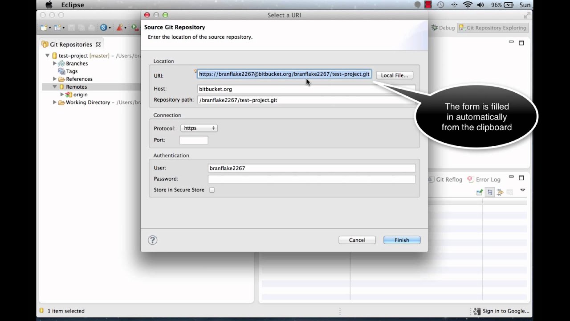The image size is (570, 321).
Task: Expand the References node
Action: coord(55,79)
